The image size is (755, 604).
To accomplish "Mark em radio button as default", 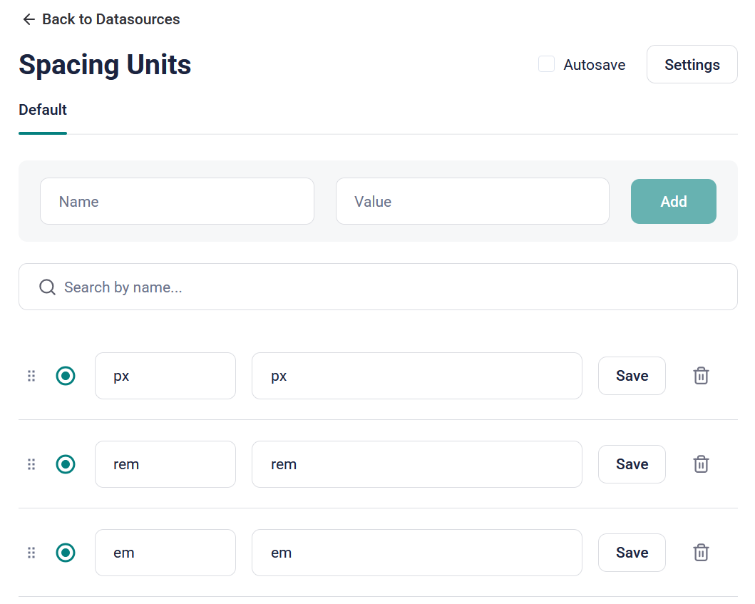I will (66, 553).
